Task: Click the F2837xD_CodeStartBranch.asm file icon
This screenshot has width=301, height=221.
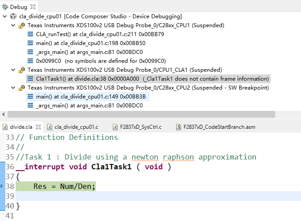Action: (178, 127)
